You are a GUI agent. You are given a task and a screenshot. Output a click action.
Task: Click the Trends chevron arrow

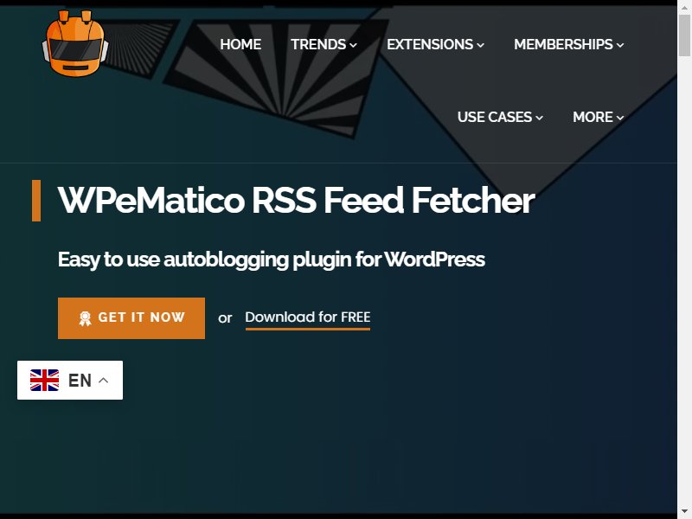(x=353, y=45)
